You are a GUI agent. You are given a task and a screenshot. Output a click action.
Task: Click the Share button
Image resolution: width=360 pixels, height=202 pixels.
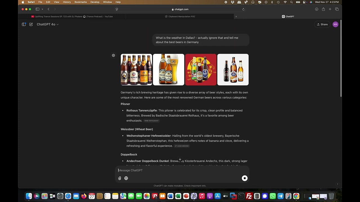[322, 24]
